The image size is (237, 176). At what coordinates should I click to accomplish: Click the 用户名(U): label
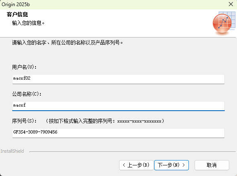[x=24, y=67]
